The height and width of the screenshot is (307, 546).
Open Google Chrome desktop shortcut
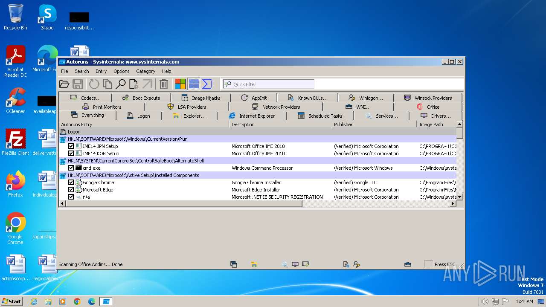[x=15, y=229]
